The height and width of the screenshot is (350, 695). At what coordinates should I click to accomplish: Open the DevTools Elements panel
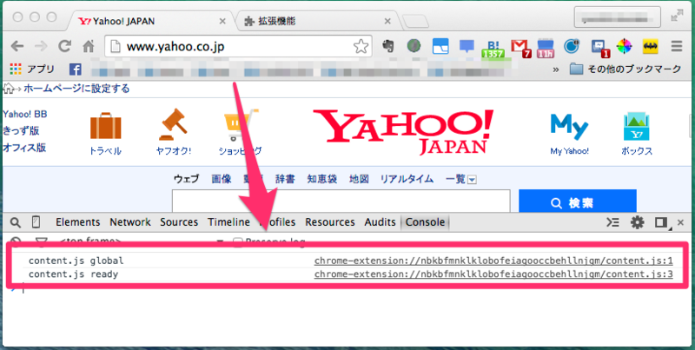click(x=78, y=222)
